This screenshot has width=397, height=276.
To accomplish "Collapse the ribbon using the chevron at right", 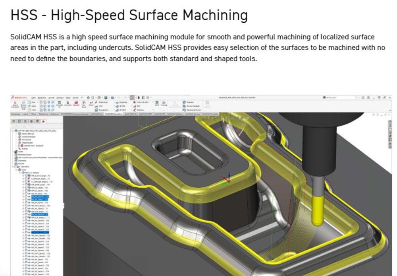I will coord(390,110).
